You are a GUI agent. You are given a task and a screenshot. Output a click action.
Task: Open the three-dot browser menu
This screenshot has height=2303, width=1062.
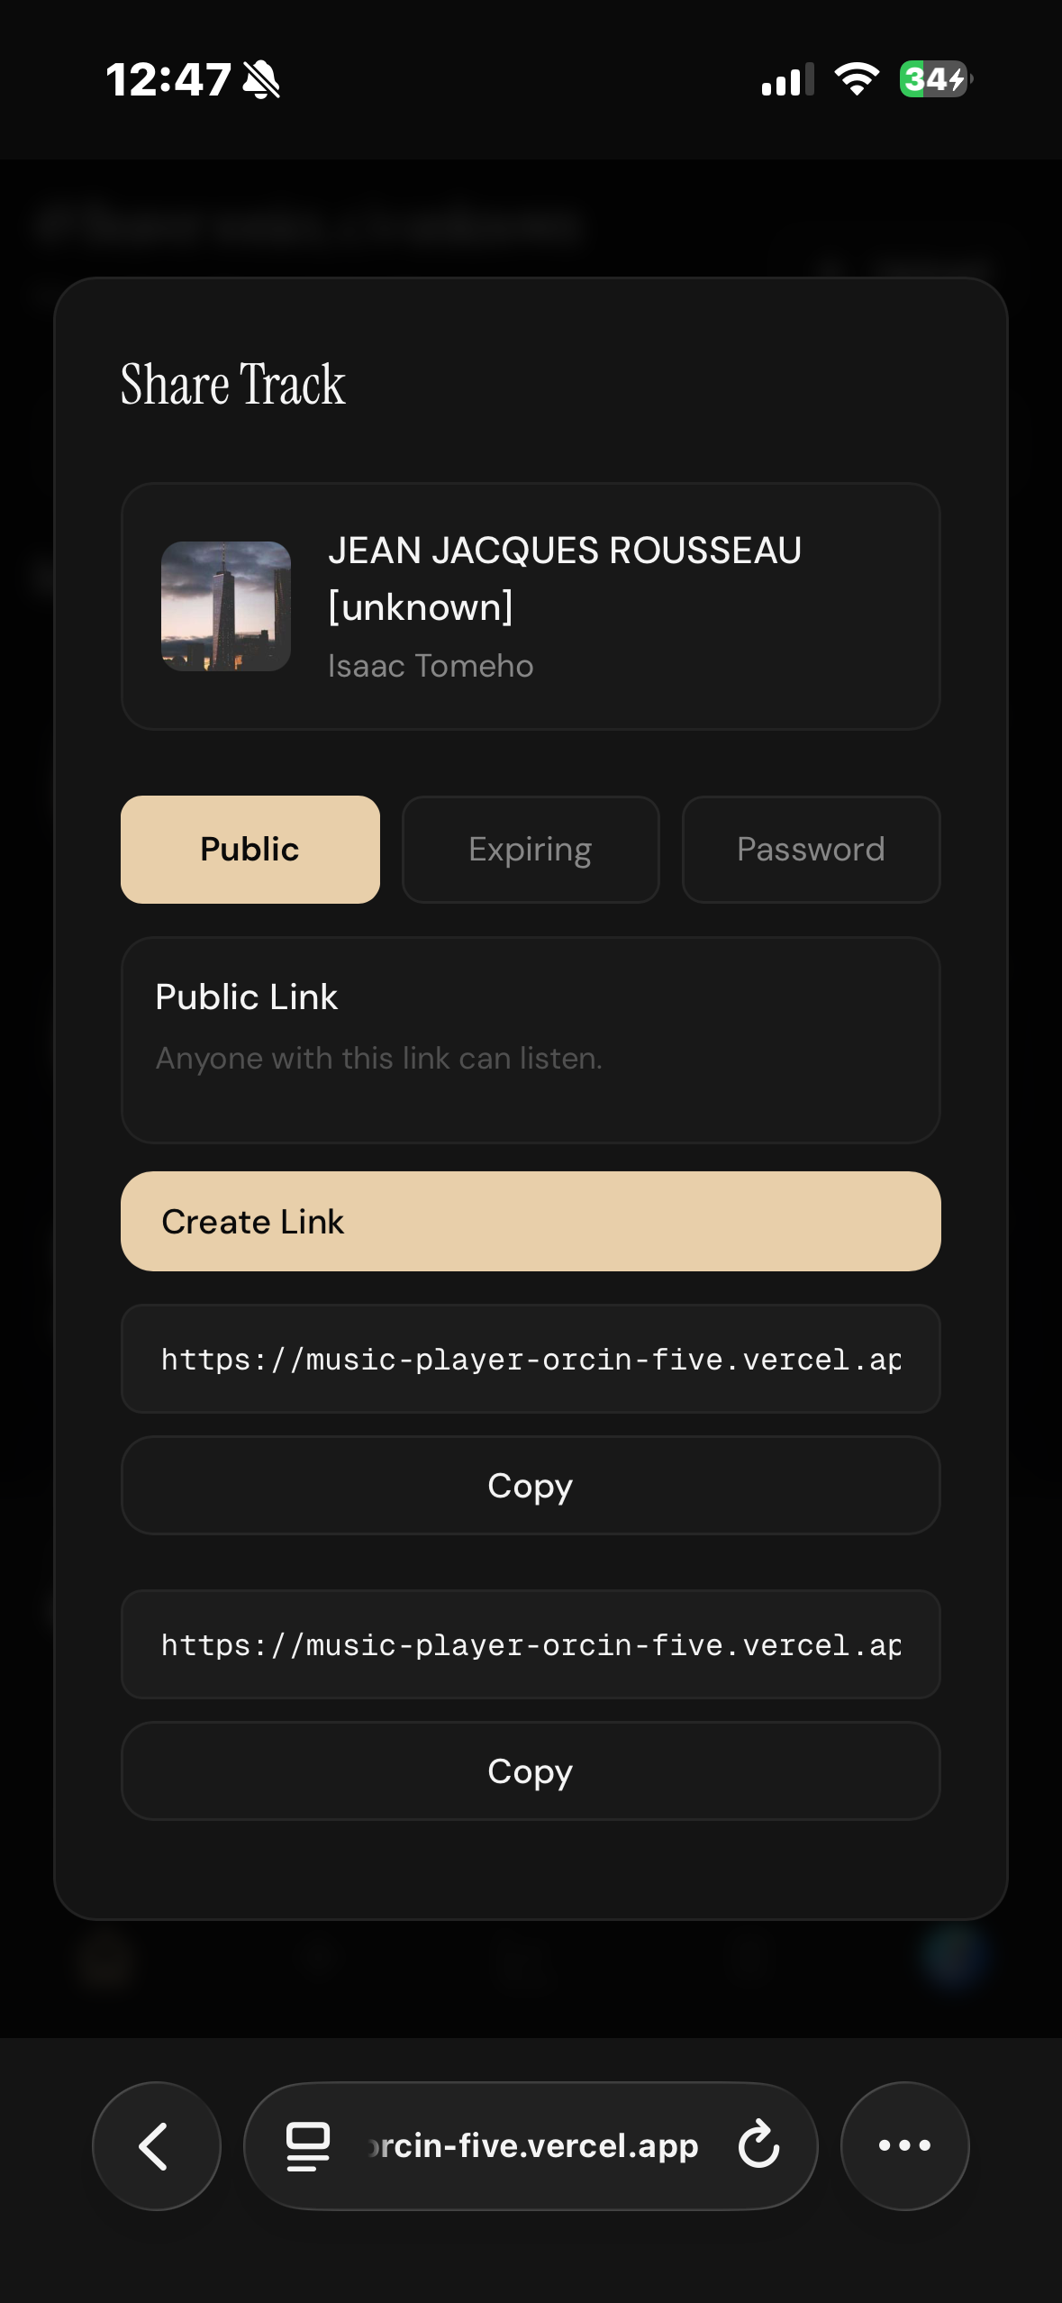904,2145
